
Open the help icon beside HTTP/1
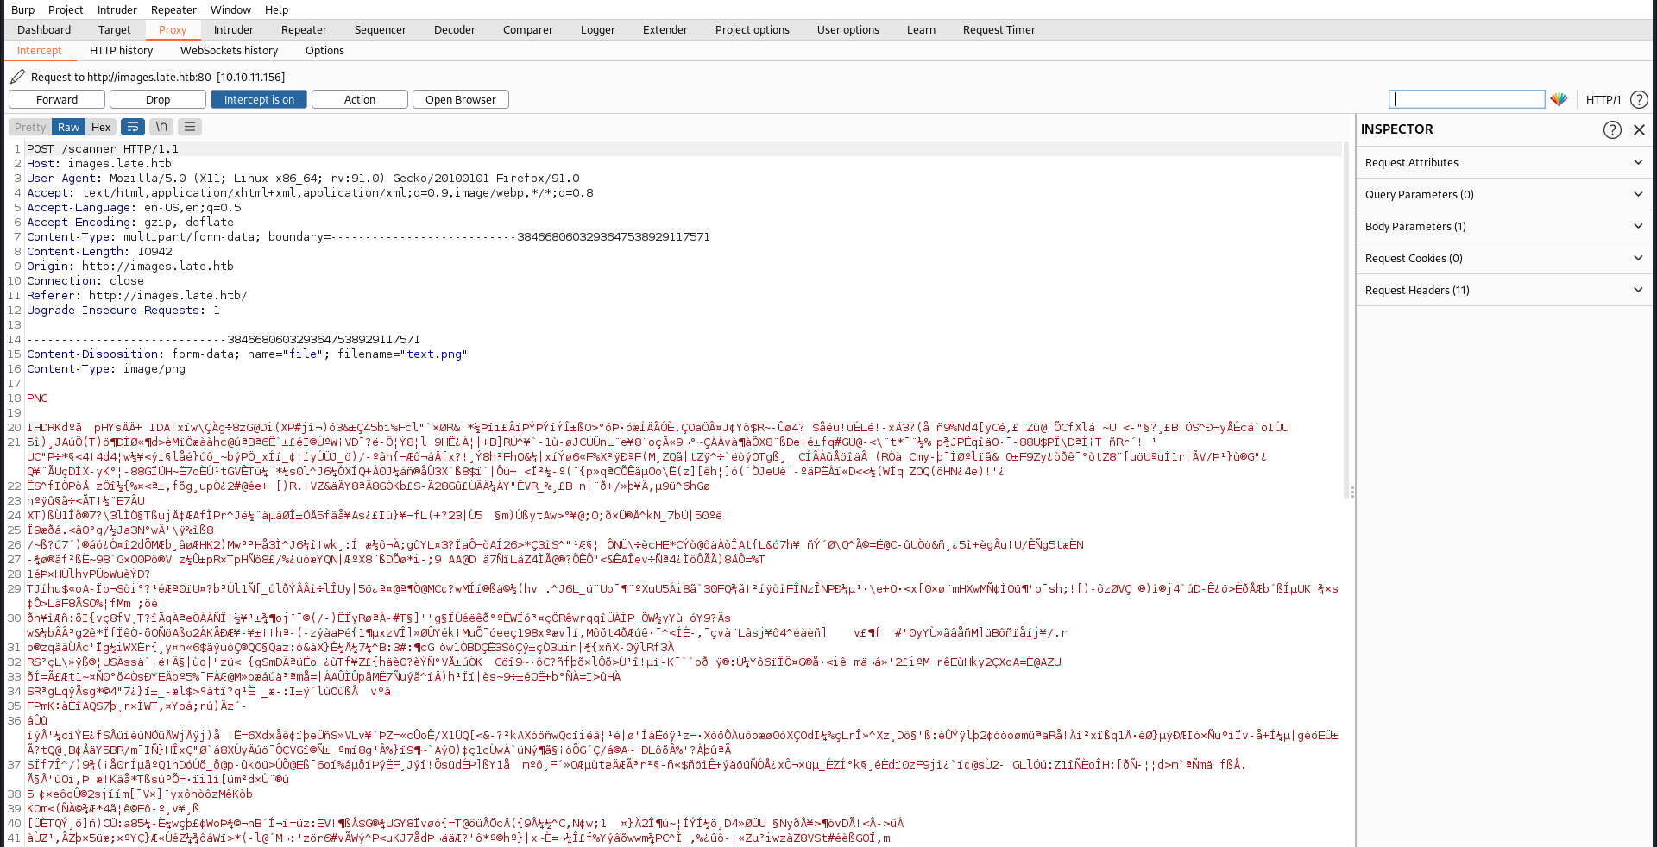tap(1639, 99)
